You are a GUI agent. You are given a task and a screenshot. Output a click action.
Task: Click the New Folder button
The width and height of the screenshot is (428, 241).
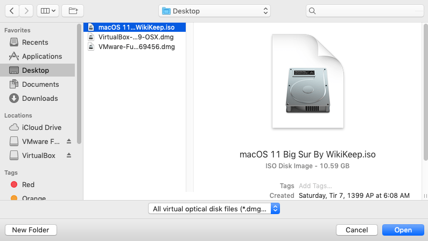point(31,230)
